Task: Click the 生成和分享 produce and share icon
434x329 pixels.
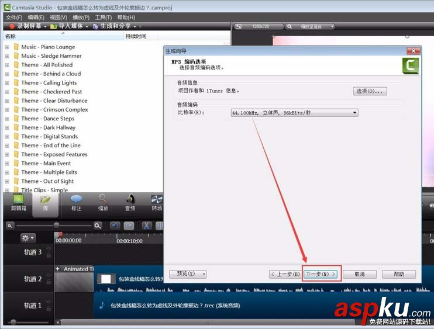Action: pos(95,26)
